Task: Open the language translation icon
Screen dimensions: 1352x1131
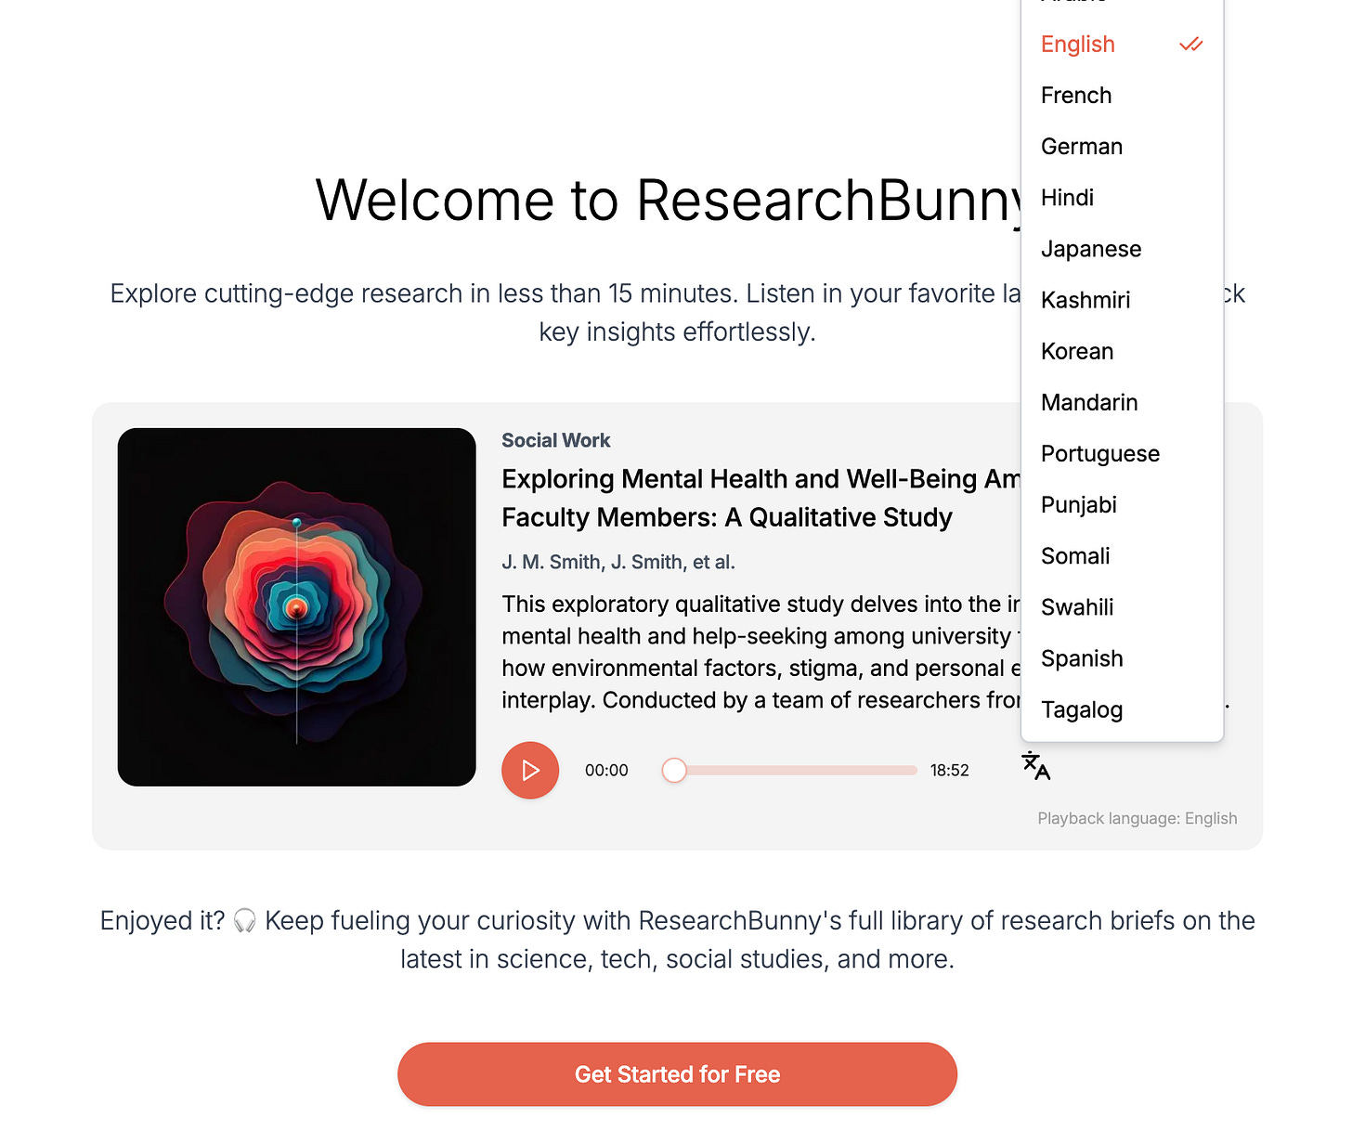Action: click(1035, 766)
